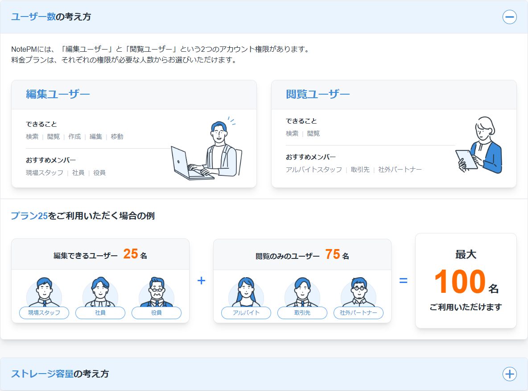
Task: Click the 閲覧ユーザー card title
Action: click(x=318, y=94)
